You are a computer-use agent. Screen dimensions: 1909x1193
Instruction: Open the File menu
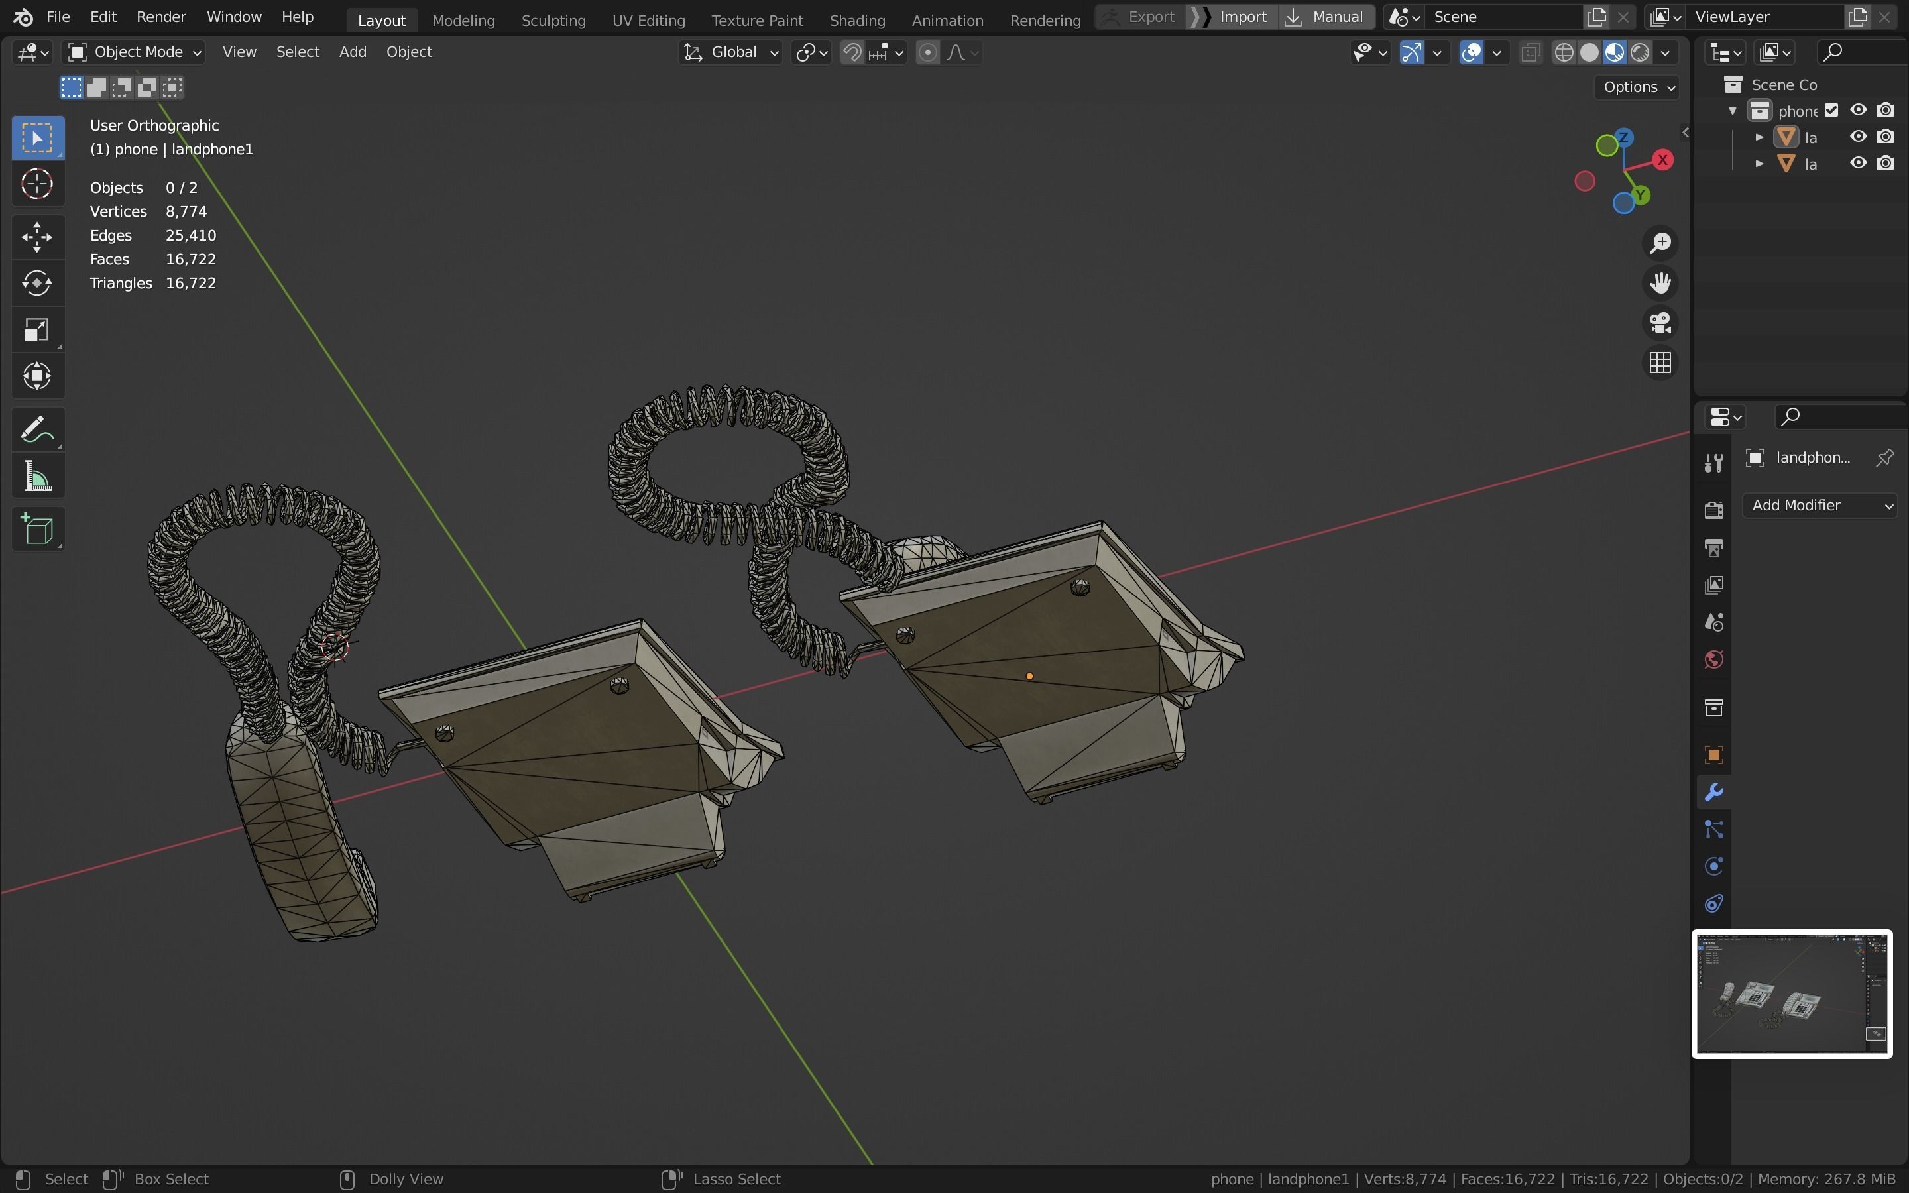coord(58,17)
